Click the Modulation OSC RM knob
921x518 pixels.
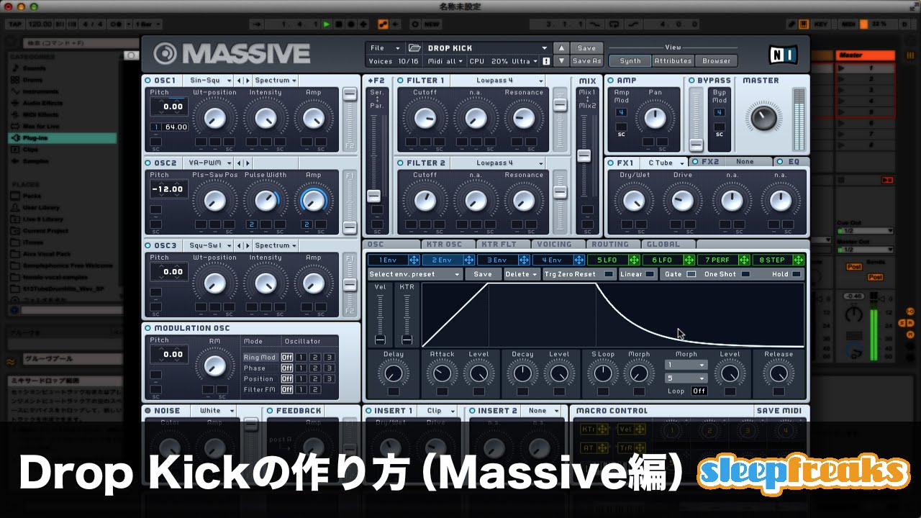pos(214,365)
